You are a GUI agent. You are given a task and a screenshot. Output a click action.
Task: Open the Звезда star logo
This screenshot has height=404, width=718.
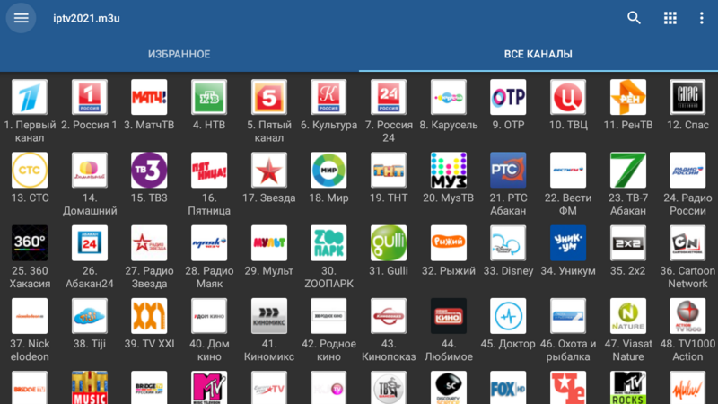(268, 170)
